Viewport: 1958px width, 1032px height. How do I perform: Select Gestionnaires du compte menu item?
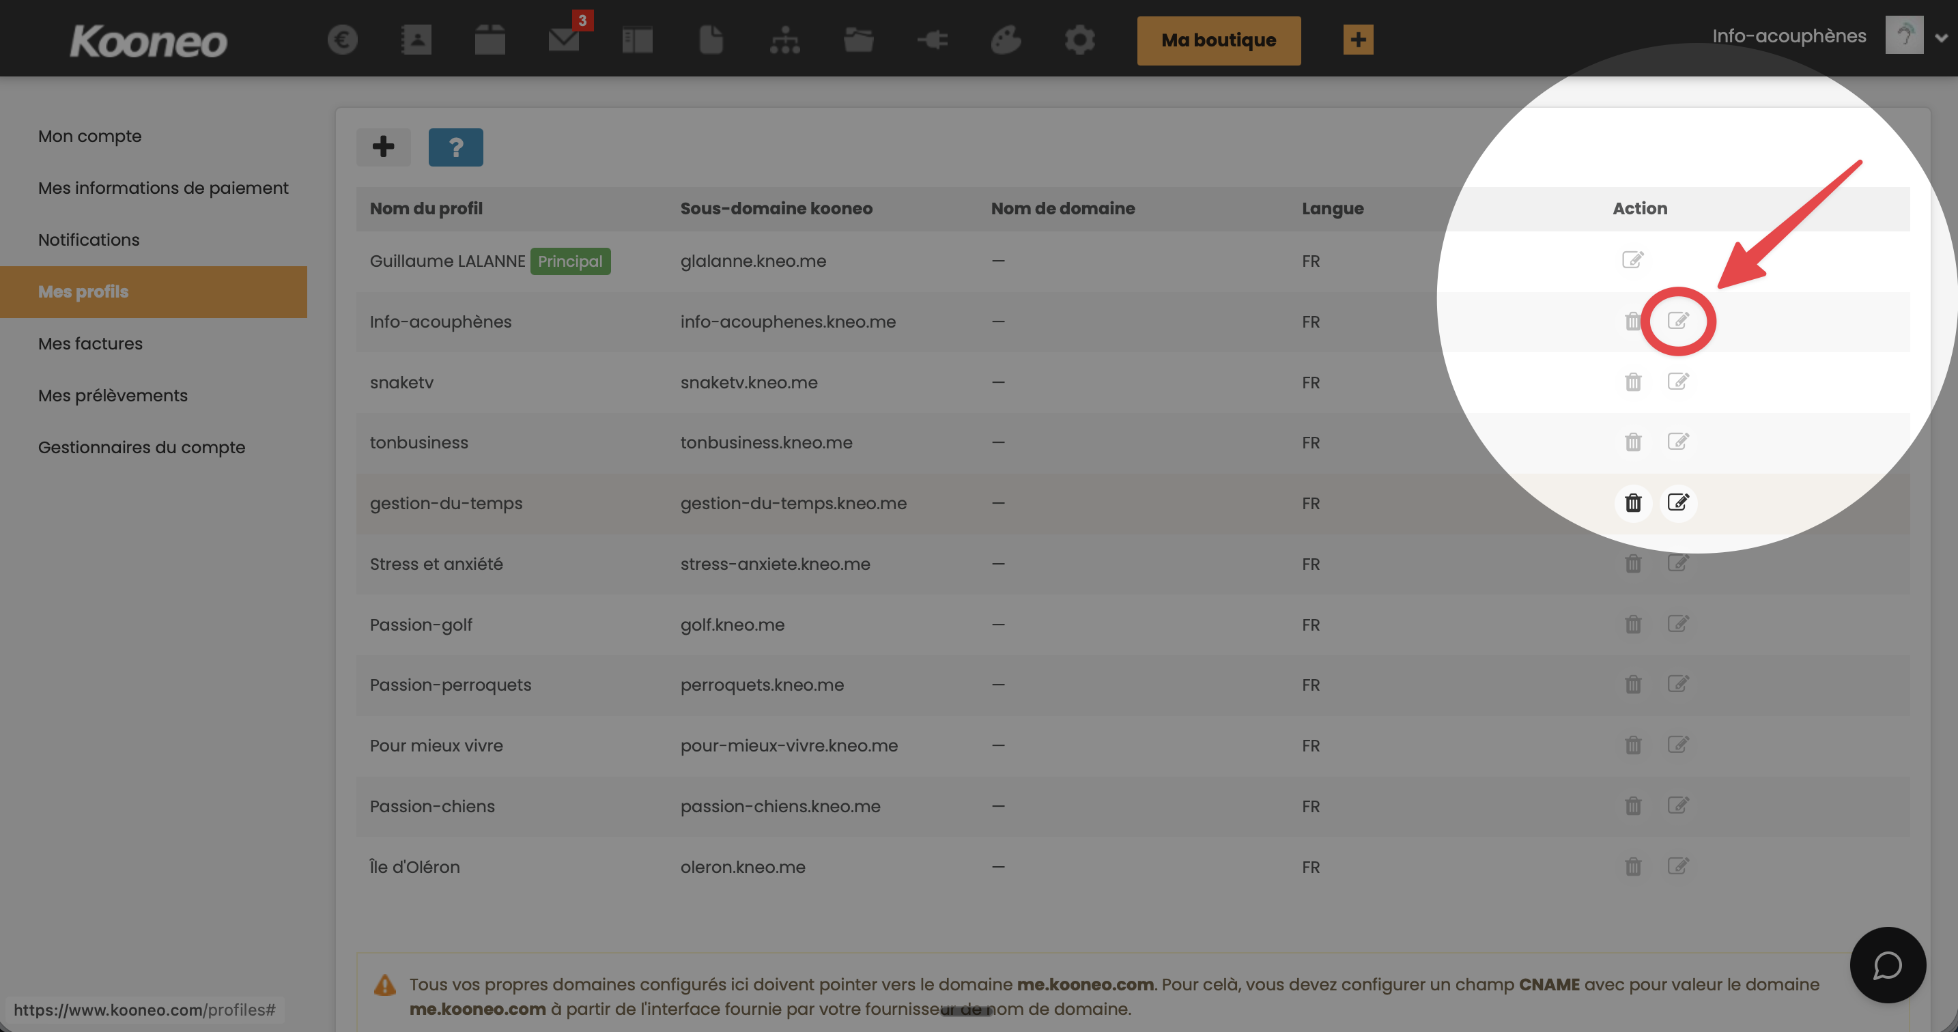click(x=141, y=447)
